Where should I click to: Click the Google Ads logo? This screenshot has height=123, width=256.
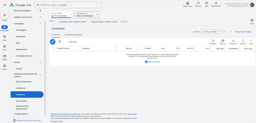click(20, 5)
